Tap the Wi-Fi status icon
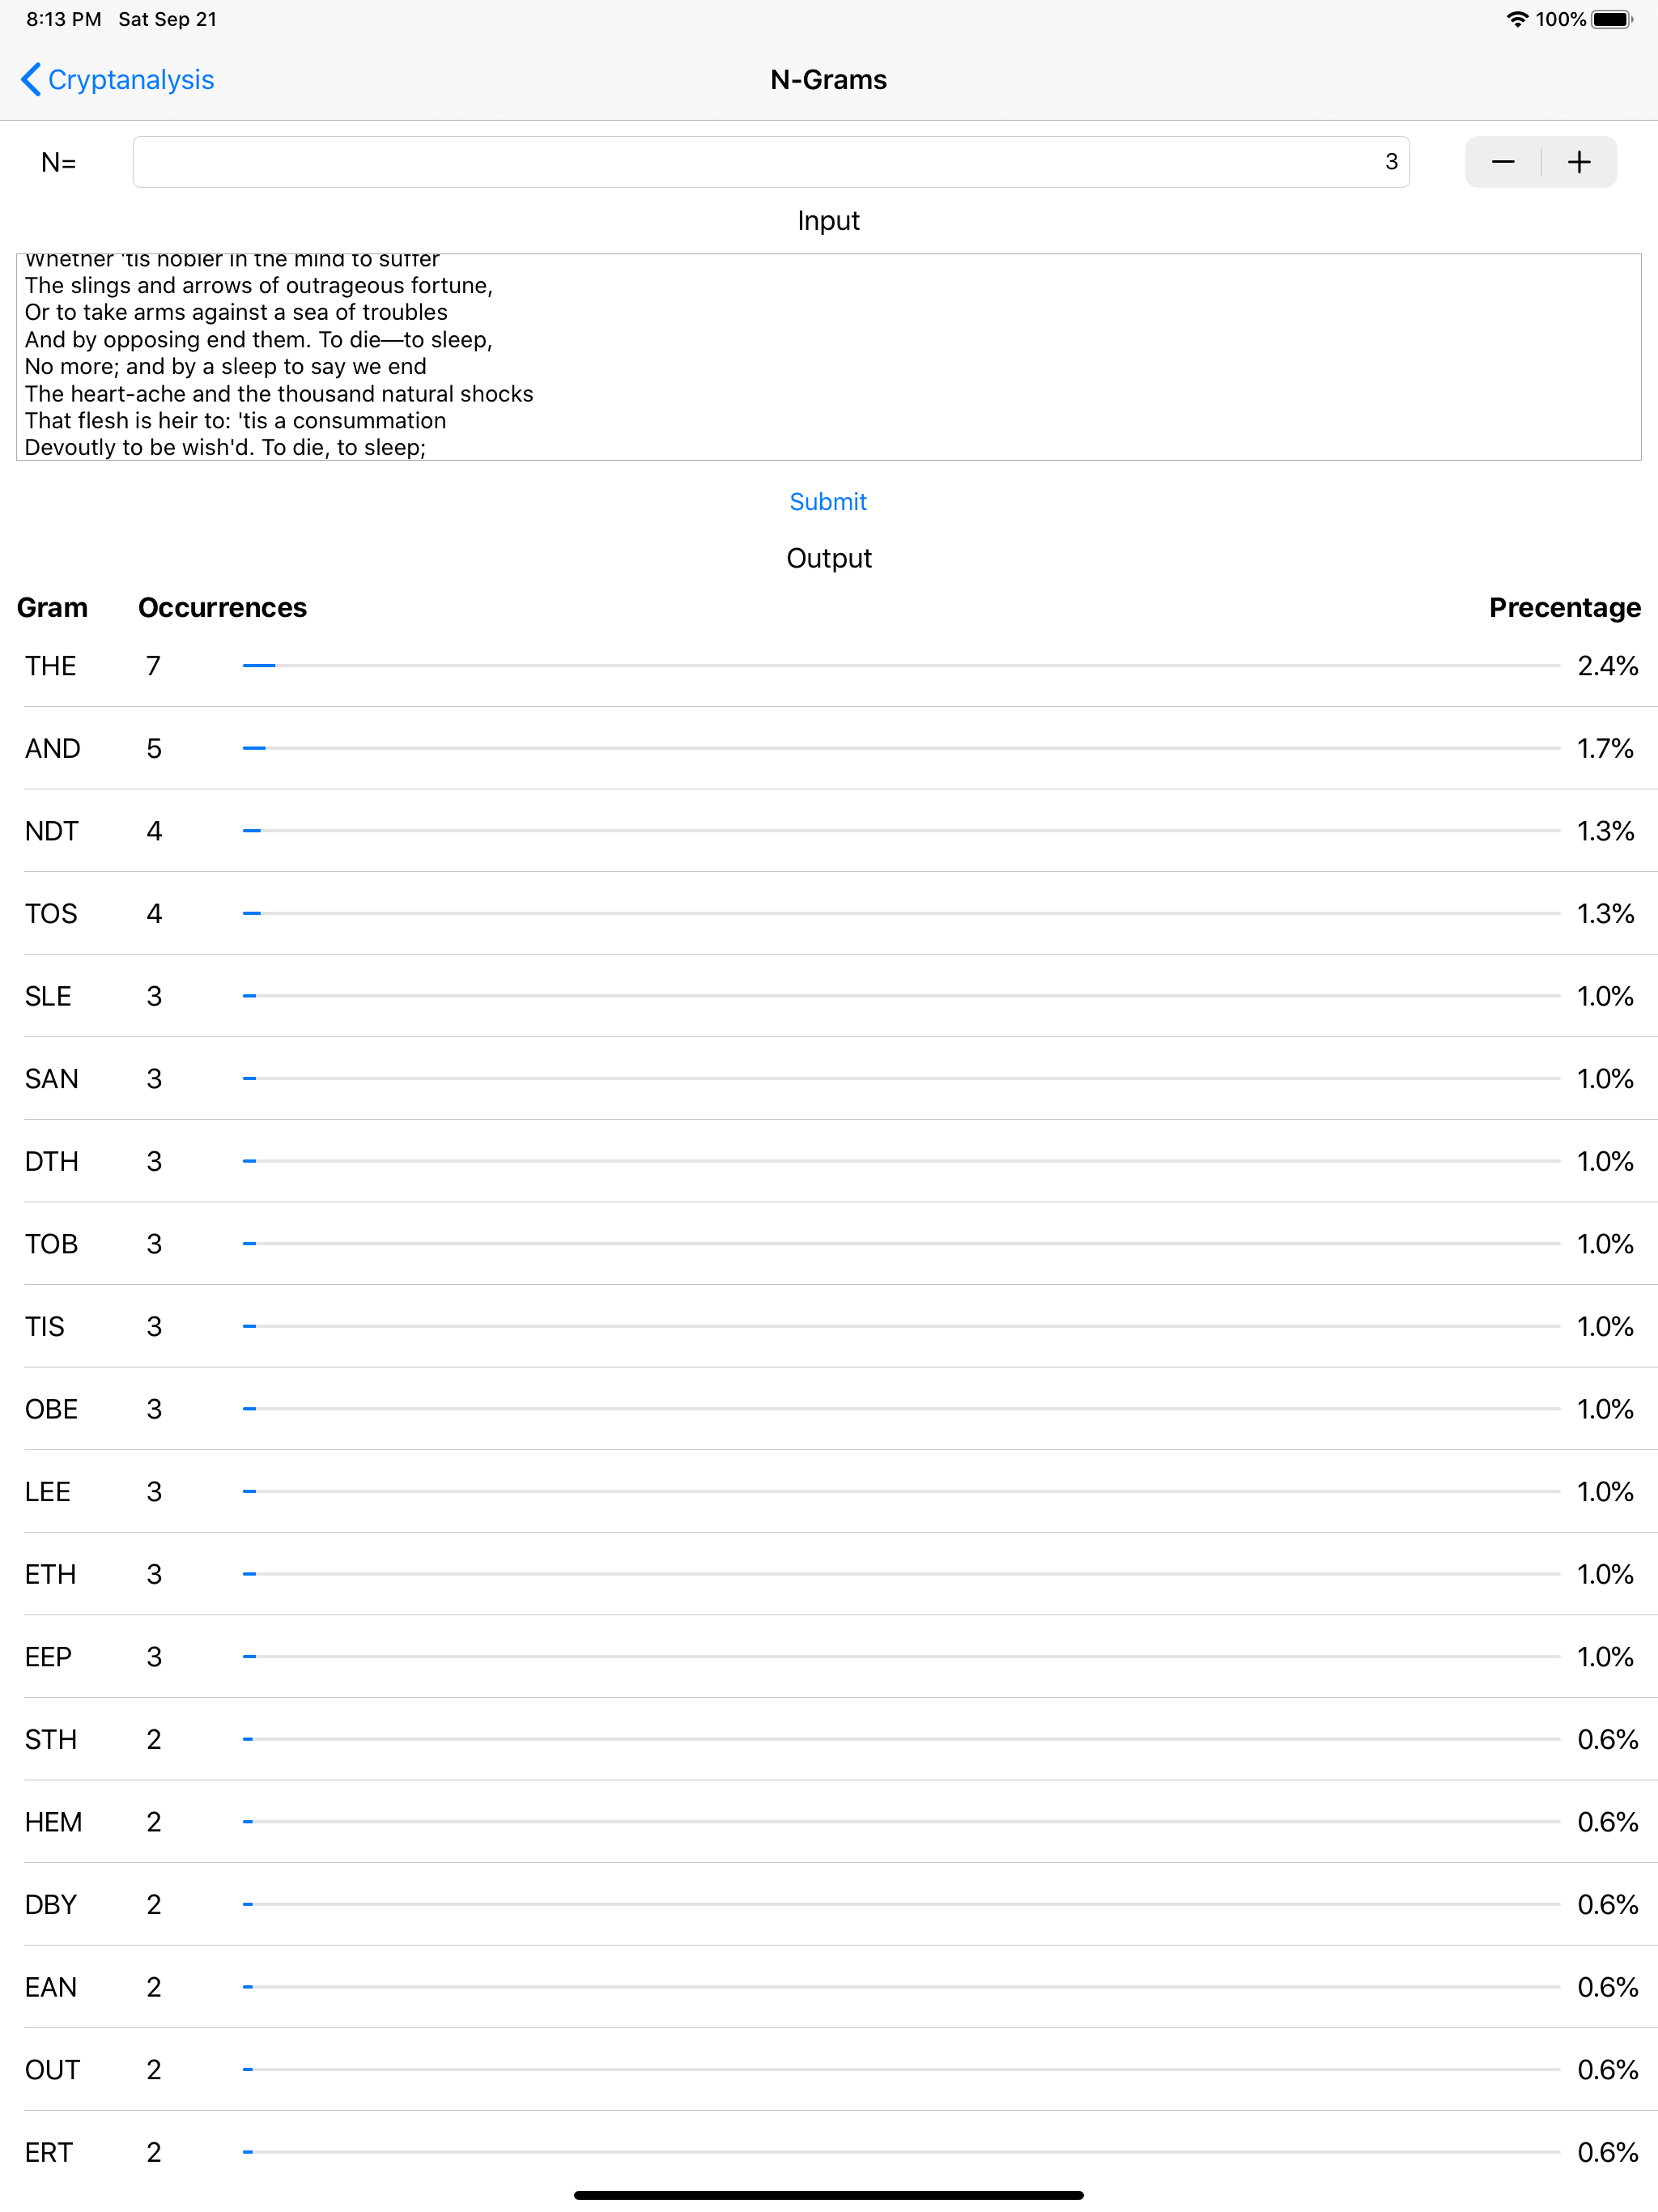This screenshot has height=2212, width=1658. click(x=1517, y=19)
